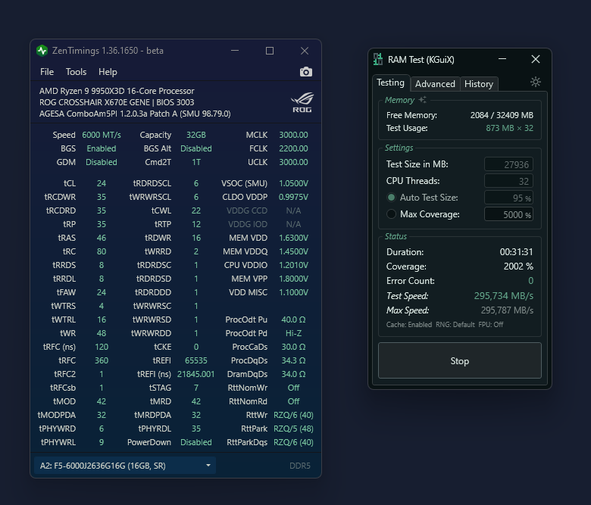Open the Tools menu
The image size is (591, 505).
(77, 72)
